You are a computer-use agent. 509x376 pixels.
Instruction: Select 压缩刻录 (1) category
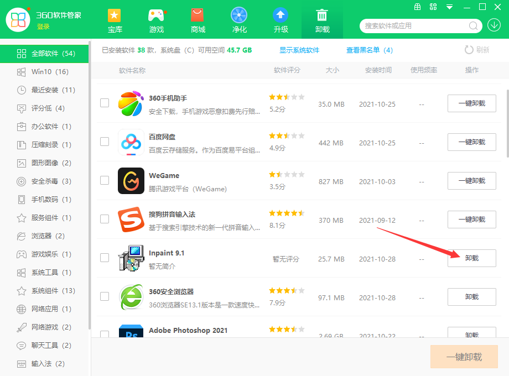tap(44, 145)
